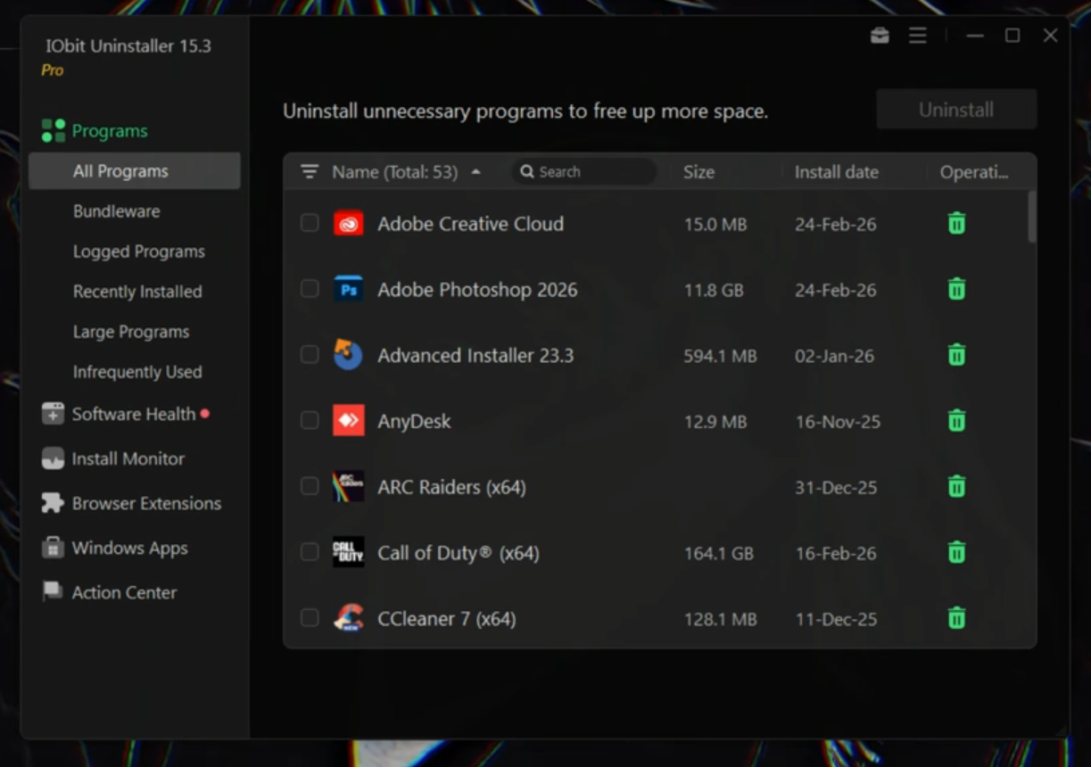Click the magnifier icon in search box
The width and height of the screenshot is (1091, 767).
click(527, 172)
